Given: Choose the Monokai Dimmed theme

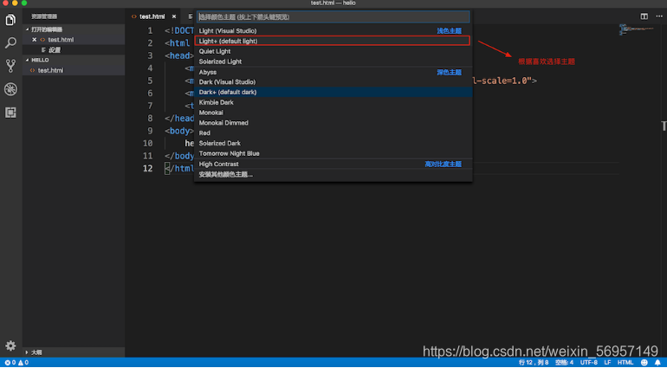Looking at the screenshot, I should pyautogui.click(x=333, y=123).
